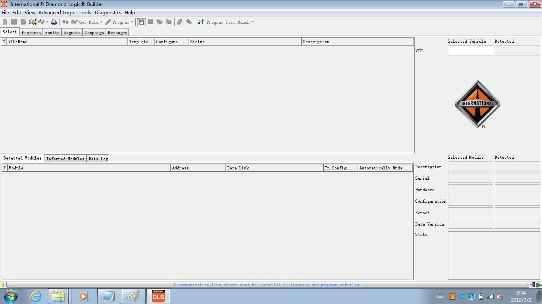This screenshot has height=304, width=542.
Task: Open the Diagnostics menu
Action: pos(108,13)
